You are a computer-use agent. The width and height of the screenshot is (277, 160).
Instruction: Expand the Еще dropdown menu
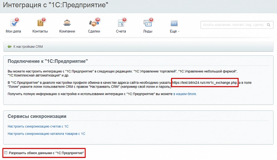click(175, 31)
